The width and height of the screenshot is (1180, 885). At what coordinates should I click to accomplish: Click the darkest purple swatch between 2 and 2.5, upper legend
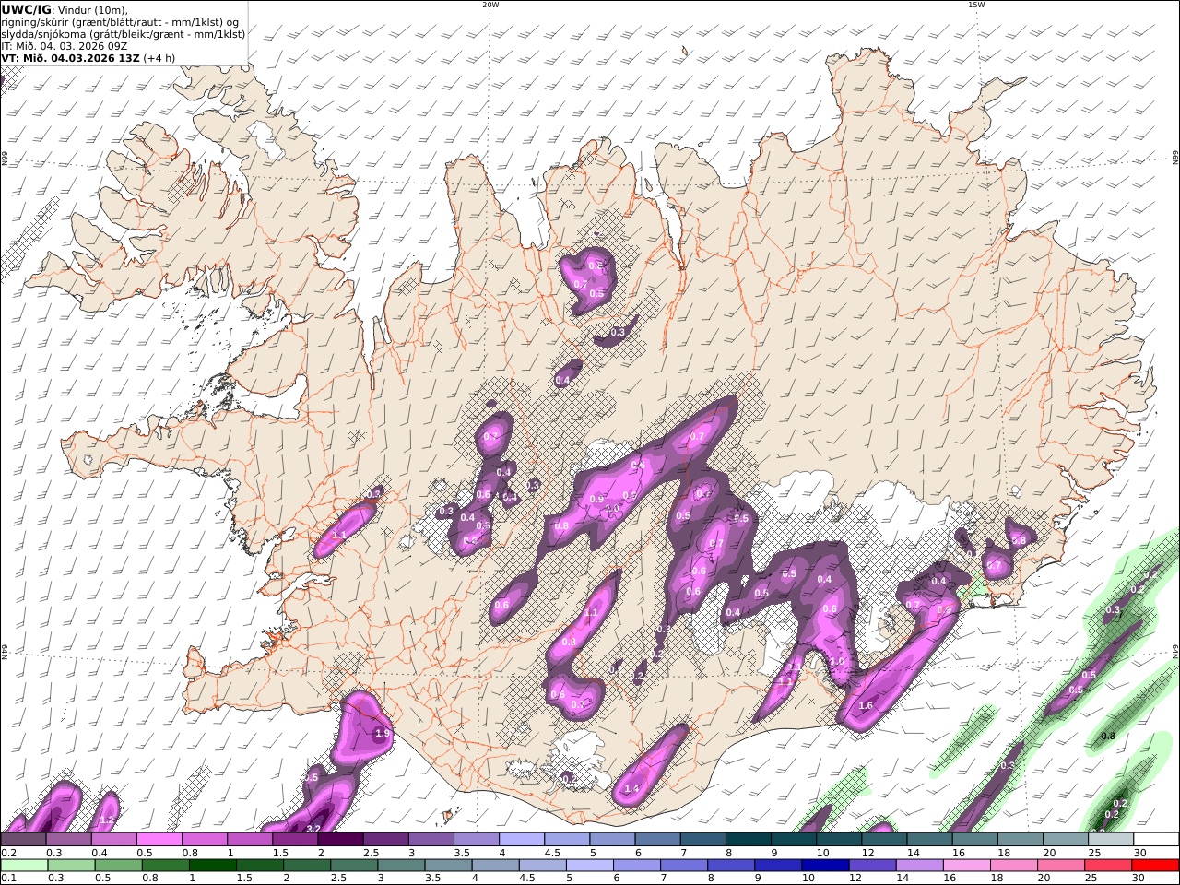coord(340,840)
